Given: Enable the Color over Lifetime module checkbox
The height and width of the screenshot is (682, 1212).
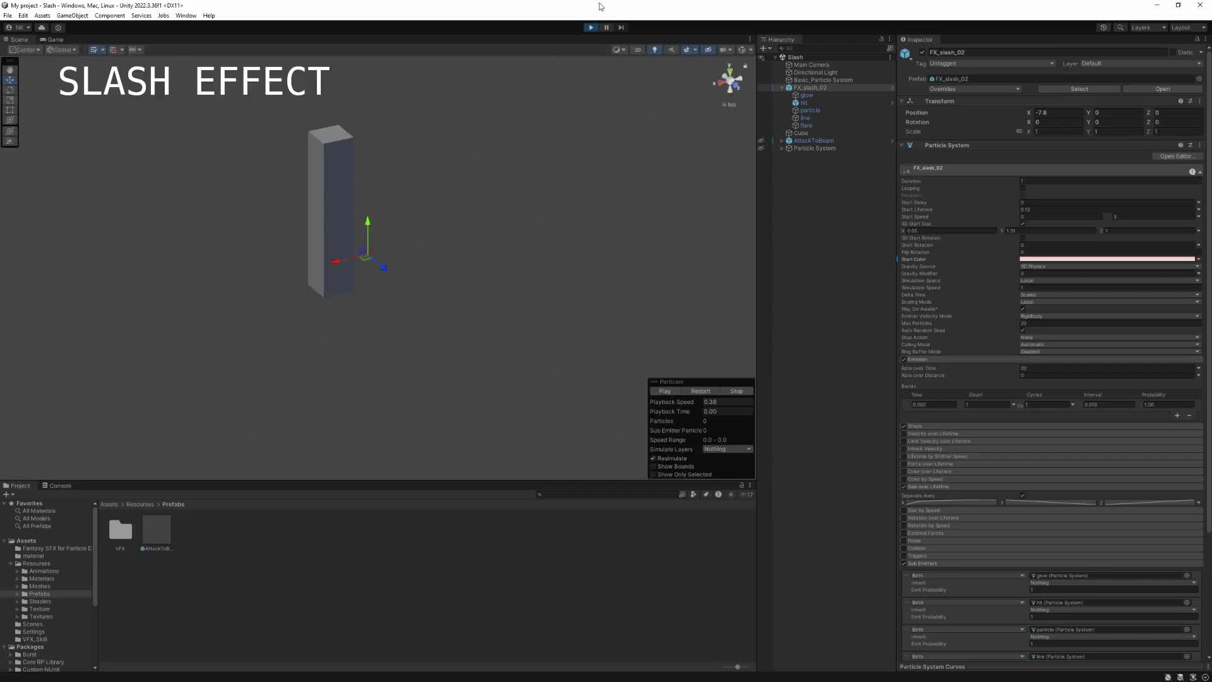Looking at the screenshot, I should pyautogui.click(x=904, y=471).
